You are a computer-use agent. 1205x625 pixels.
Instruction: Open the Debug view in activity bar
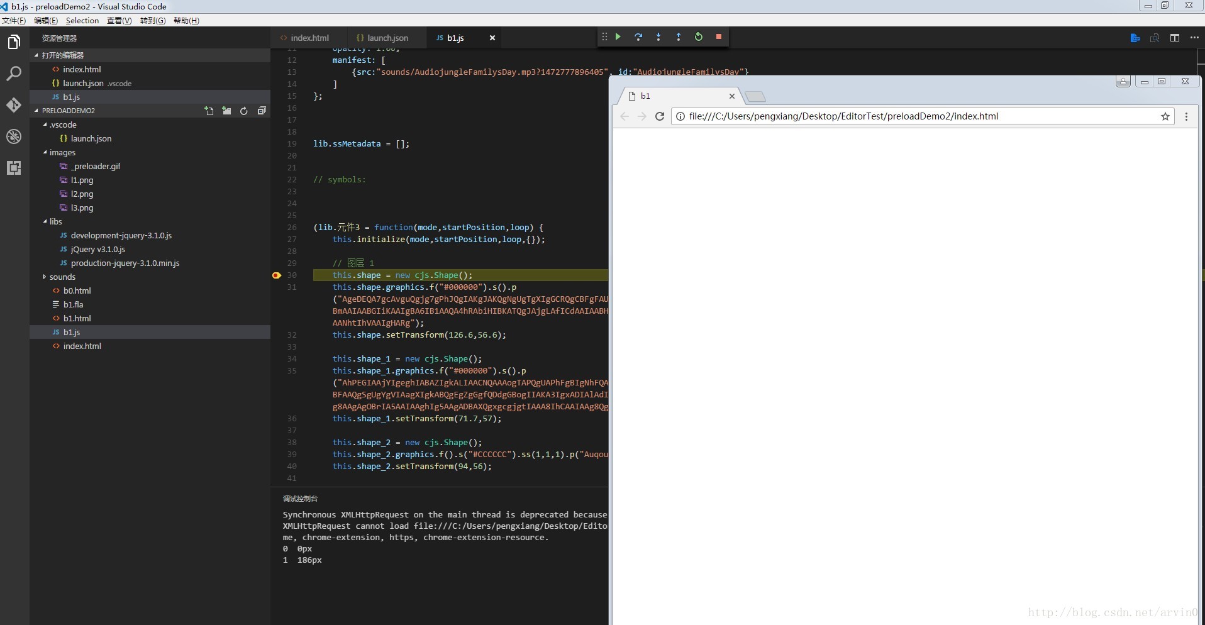[x=14, y=136]
